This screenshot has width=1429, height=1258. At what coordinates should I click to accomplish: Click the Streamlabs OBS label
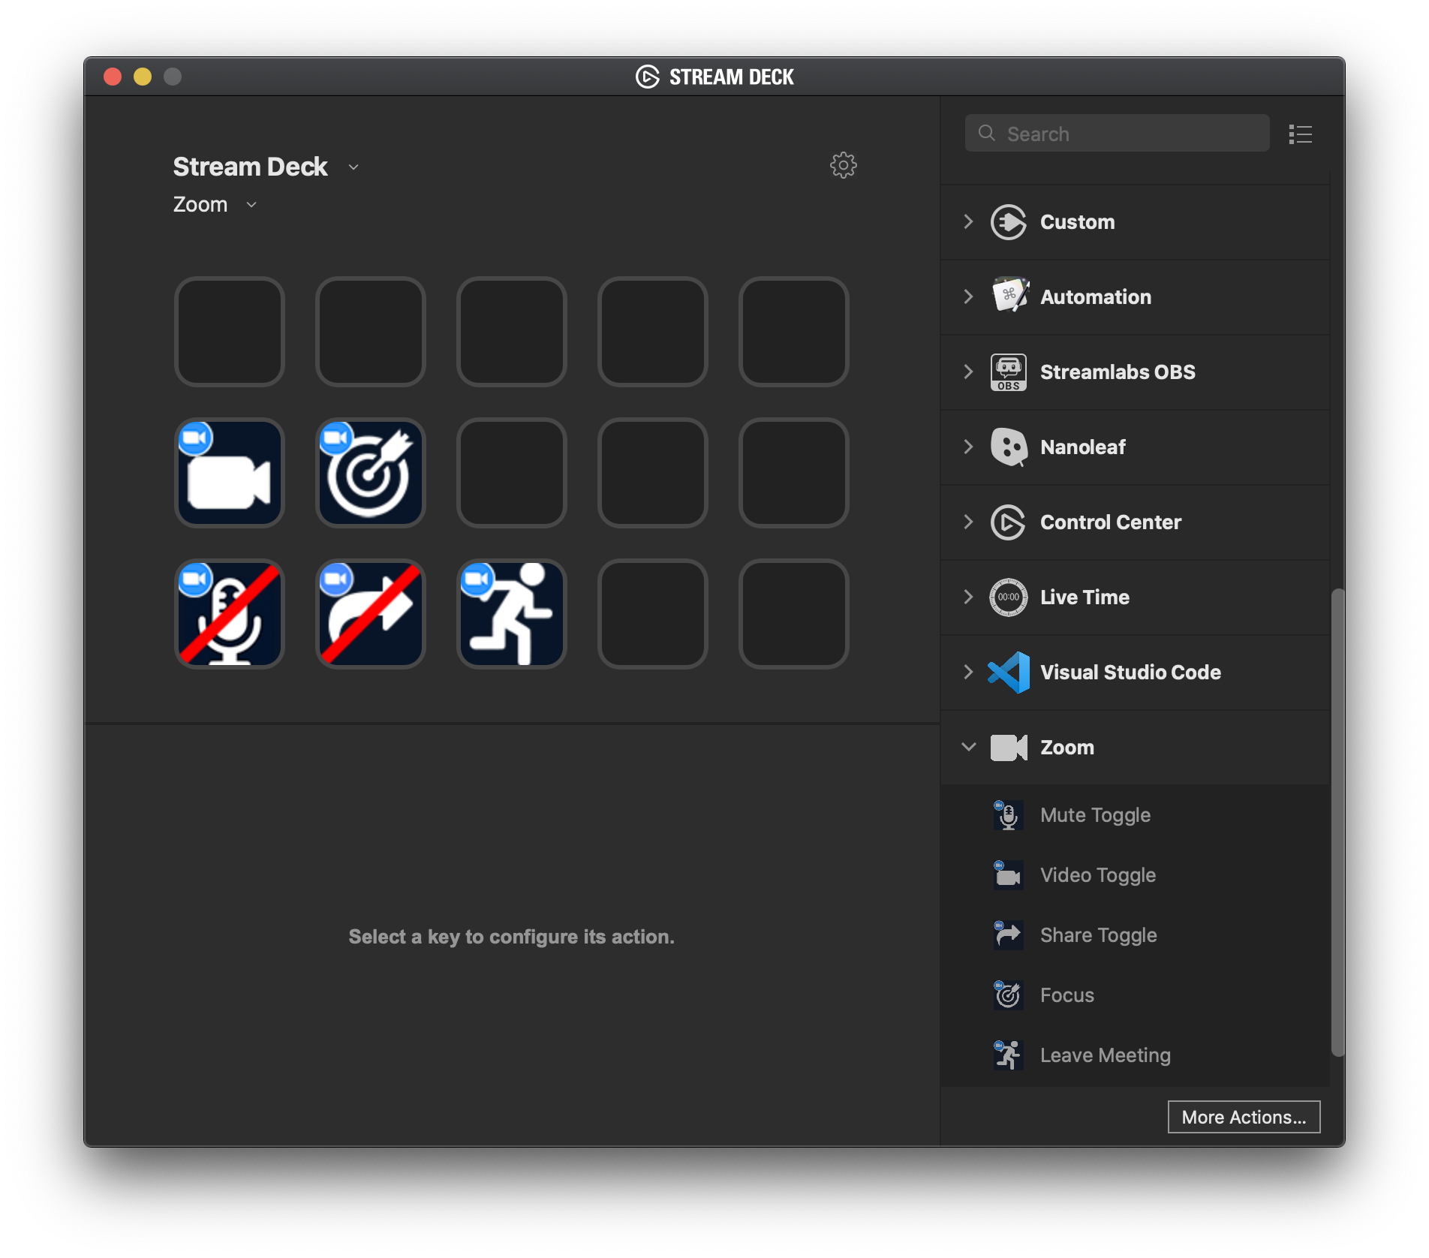(1118, 372)
